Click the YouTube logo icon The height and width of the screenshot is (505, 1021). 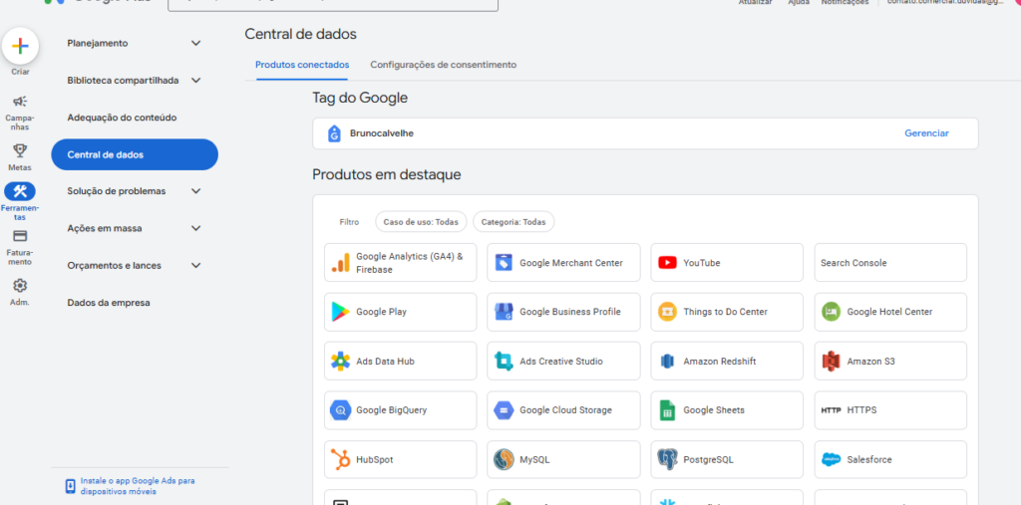pos(667,263)
